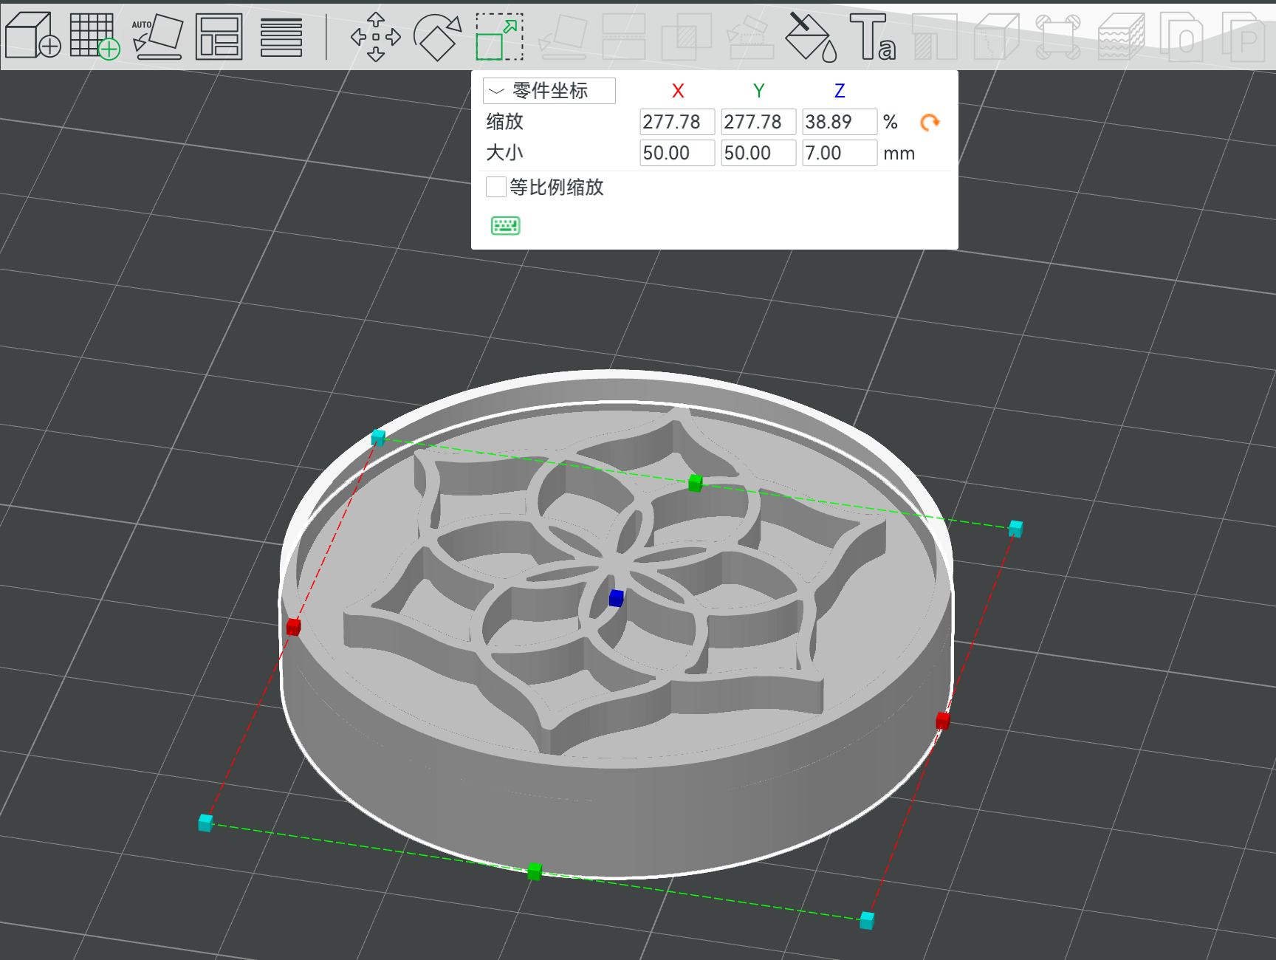Select the Text shape tool
The image size is (1276, 960).
click(873, 36)
